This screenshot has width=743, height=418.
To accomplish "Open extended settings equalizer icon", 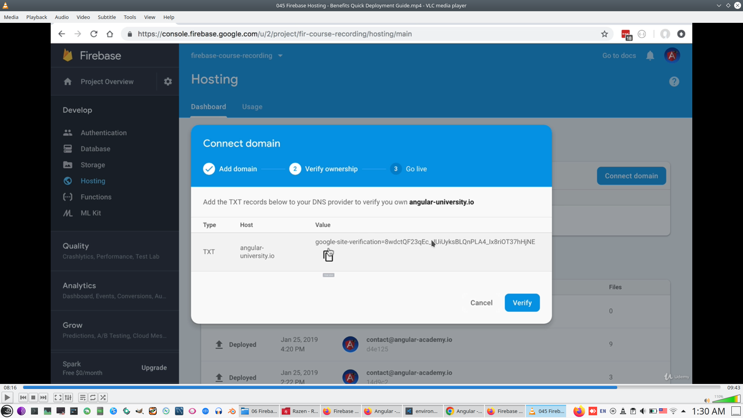I will (x=68, y=397).
